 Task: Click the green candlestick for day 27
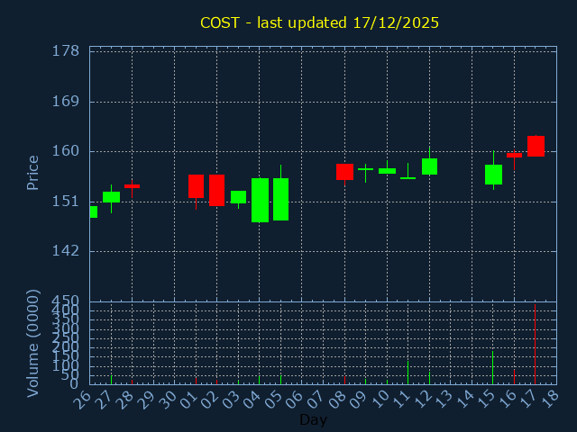tap(111, 197)
